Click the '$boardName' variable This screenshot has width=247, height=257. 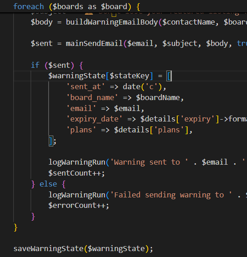(158, 97)
